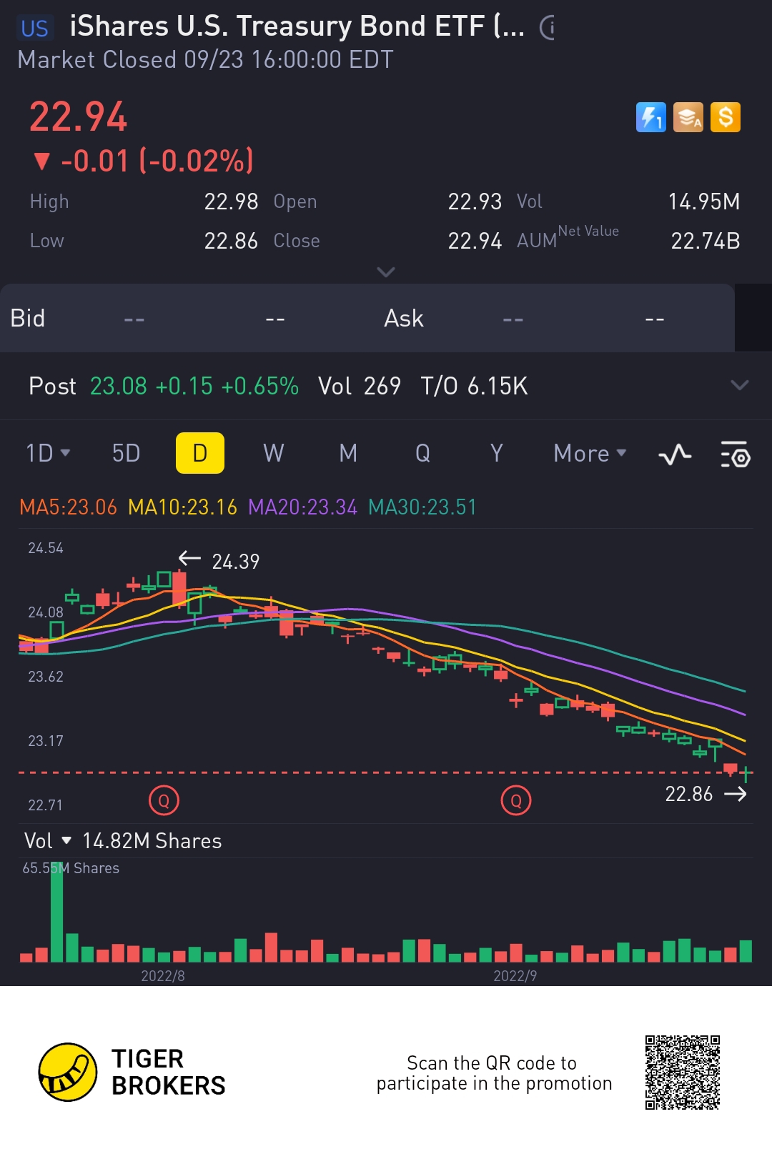Tap the Market Closed timestamp line
The height and width of the screenshot is (1159, 772).
205,59
